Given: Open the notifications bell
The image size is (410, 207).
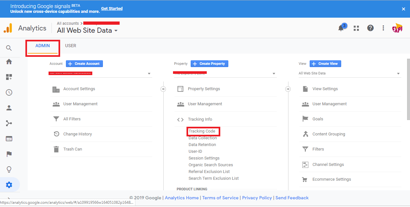Looking at the screenshot, I should tap(341, 28).
